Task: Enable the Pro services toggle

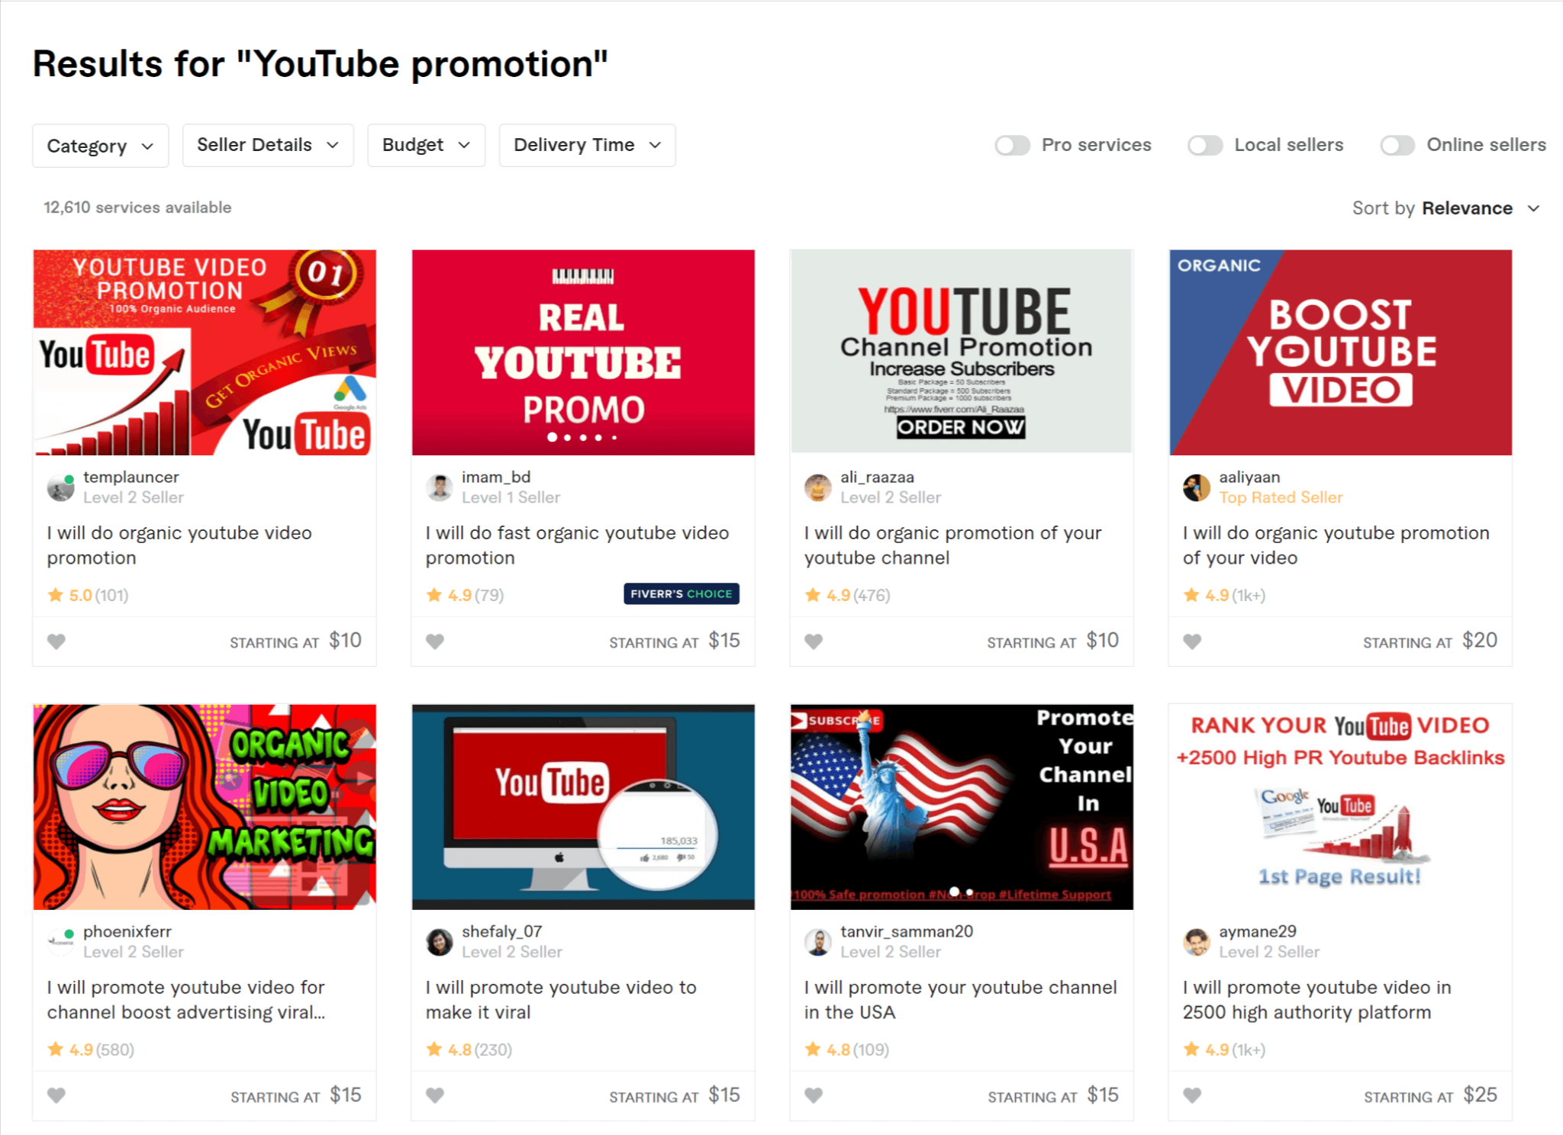Action: point(1013,145)
